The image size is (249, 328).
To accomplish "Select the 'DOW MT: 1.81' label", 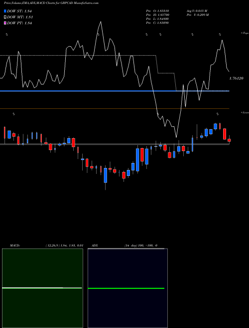I will tap(20, 17).
